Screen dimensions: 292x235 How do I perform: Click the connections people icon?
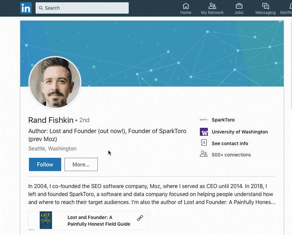click(x=204, y=154)
